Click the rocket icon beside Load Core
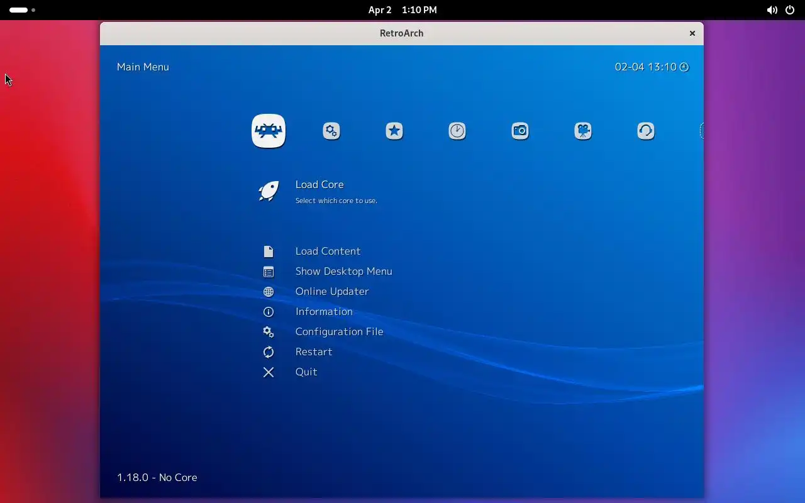805x503 pixels. tap(269, 191)
